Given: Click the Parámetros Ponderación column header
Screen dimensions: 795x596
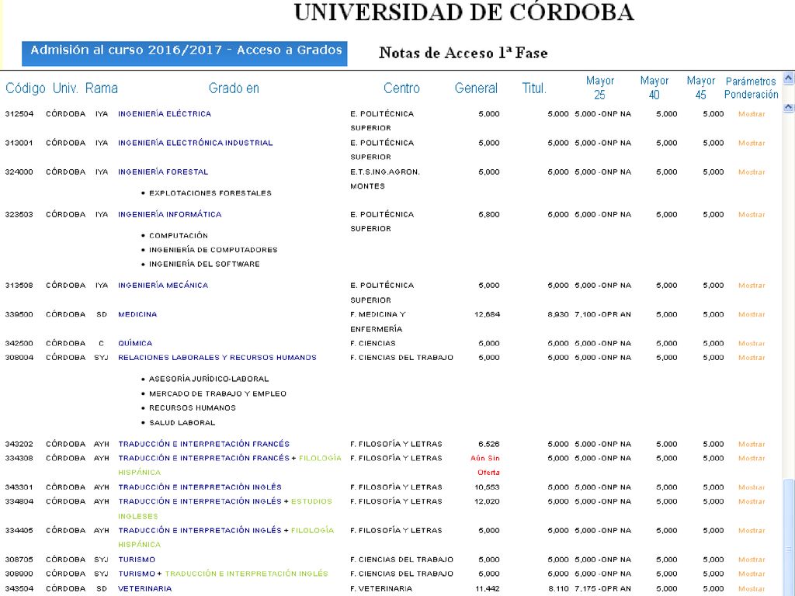Looking at the screenshot, I should click(751, 88).
